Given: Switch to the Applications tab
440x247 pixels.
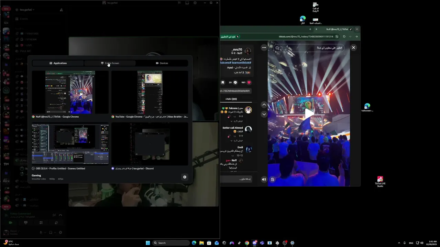Looking at the screenshot, I should click(x=58, y=63).
